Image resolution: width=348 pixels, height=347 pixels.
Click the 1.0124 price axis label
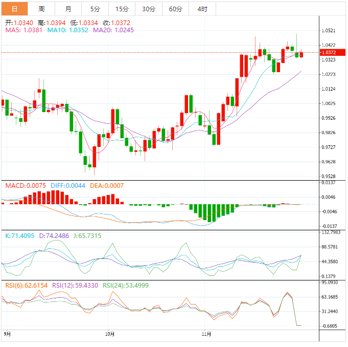329,89
